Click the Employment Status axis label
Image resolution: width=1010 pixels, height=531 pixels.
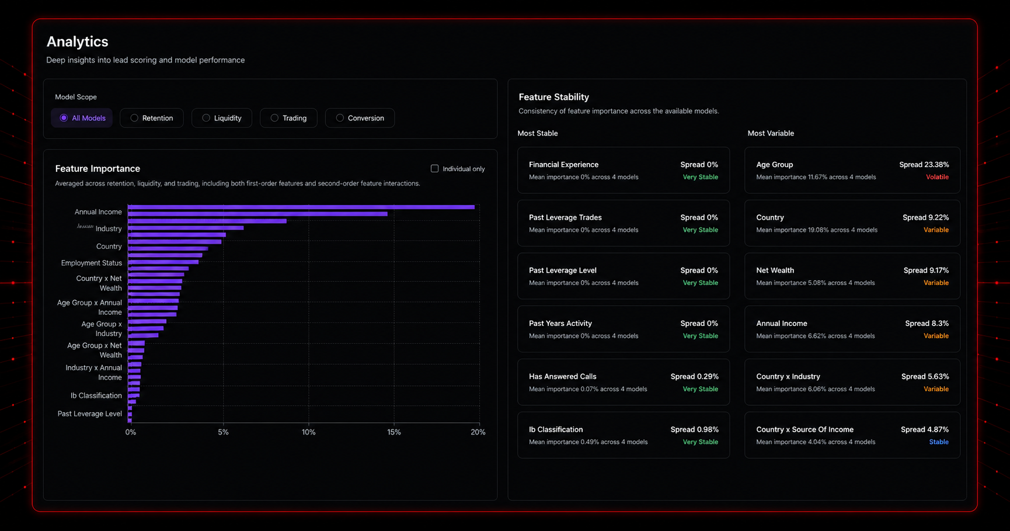tap(92, 263)
